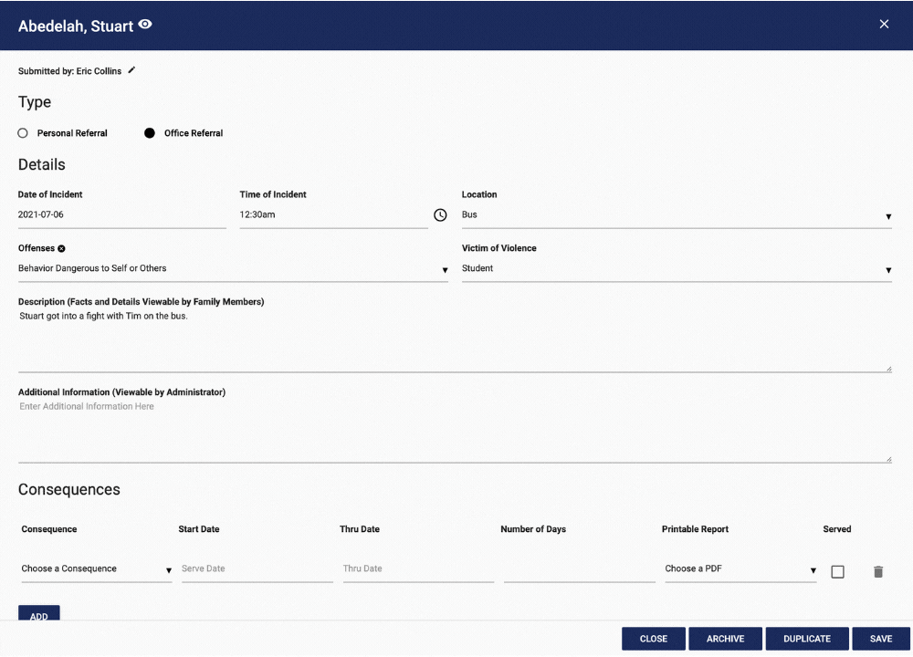Click ADD to add a consequence
The image size is (913, 657).
pyautogui.click(x=39, y=615)
